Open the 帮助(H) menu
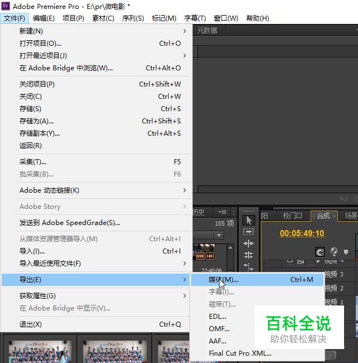Image resolution: width=358 pixels, height=363 pixels. click(257, 18)
